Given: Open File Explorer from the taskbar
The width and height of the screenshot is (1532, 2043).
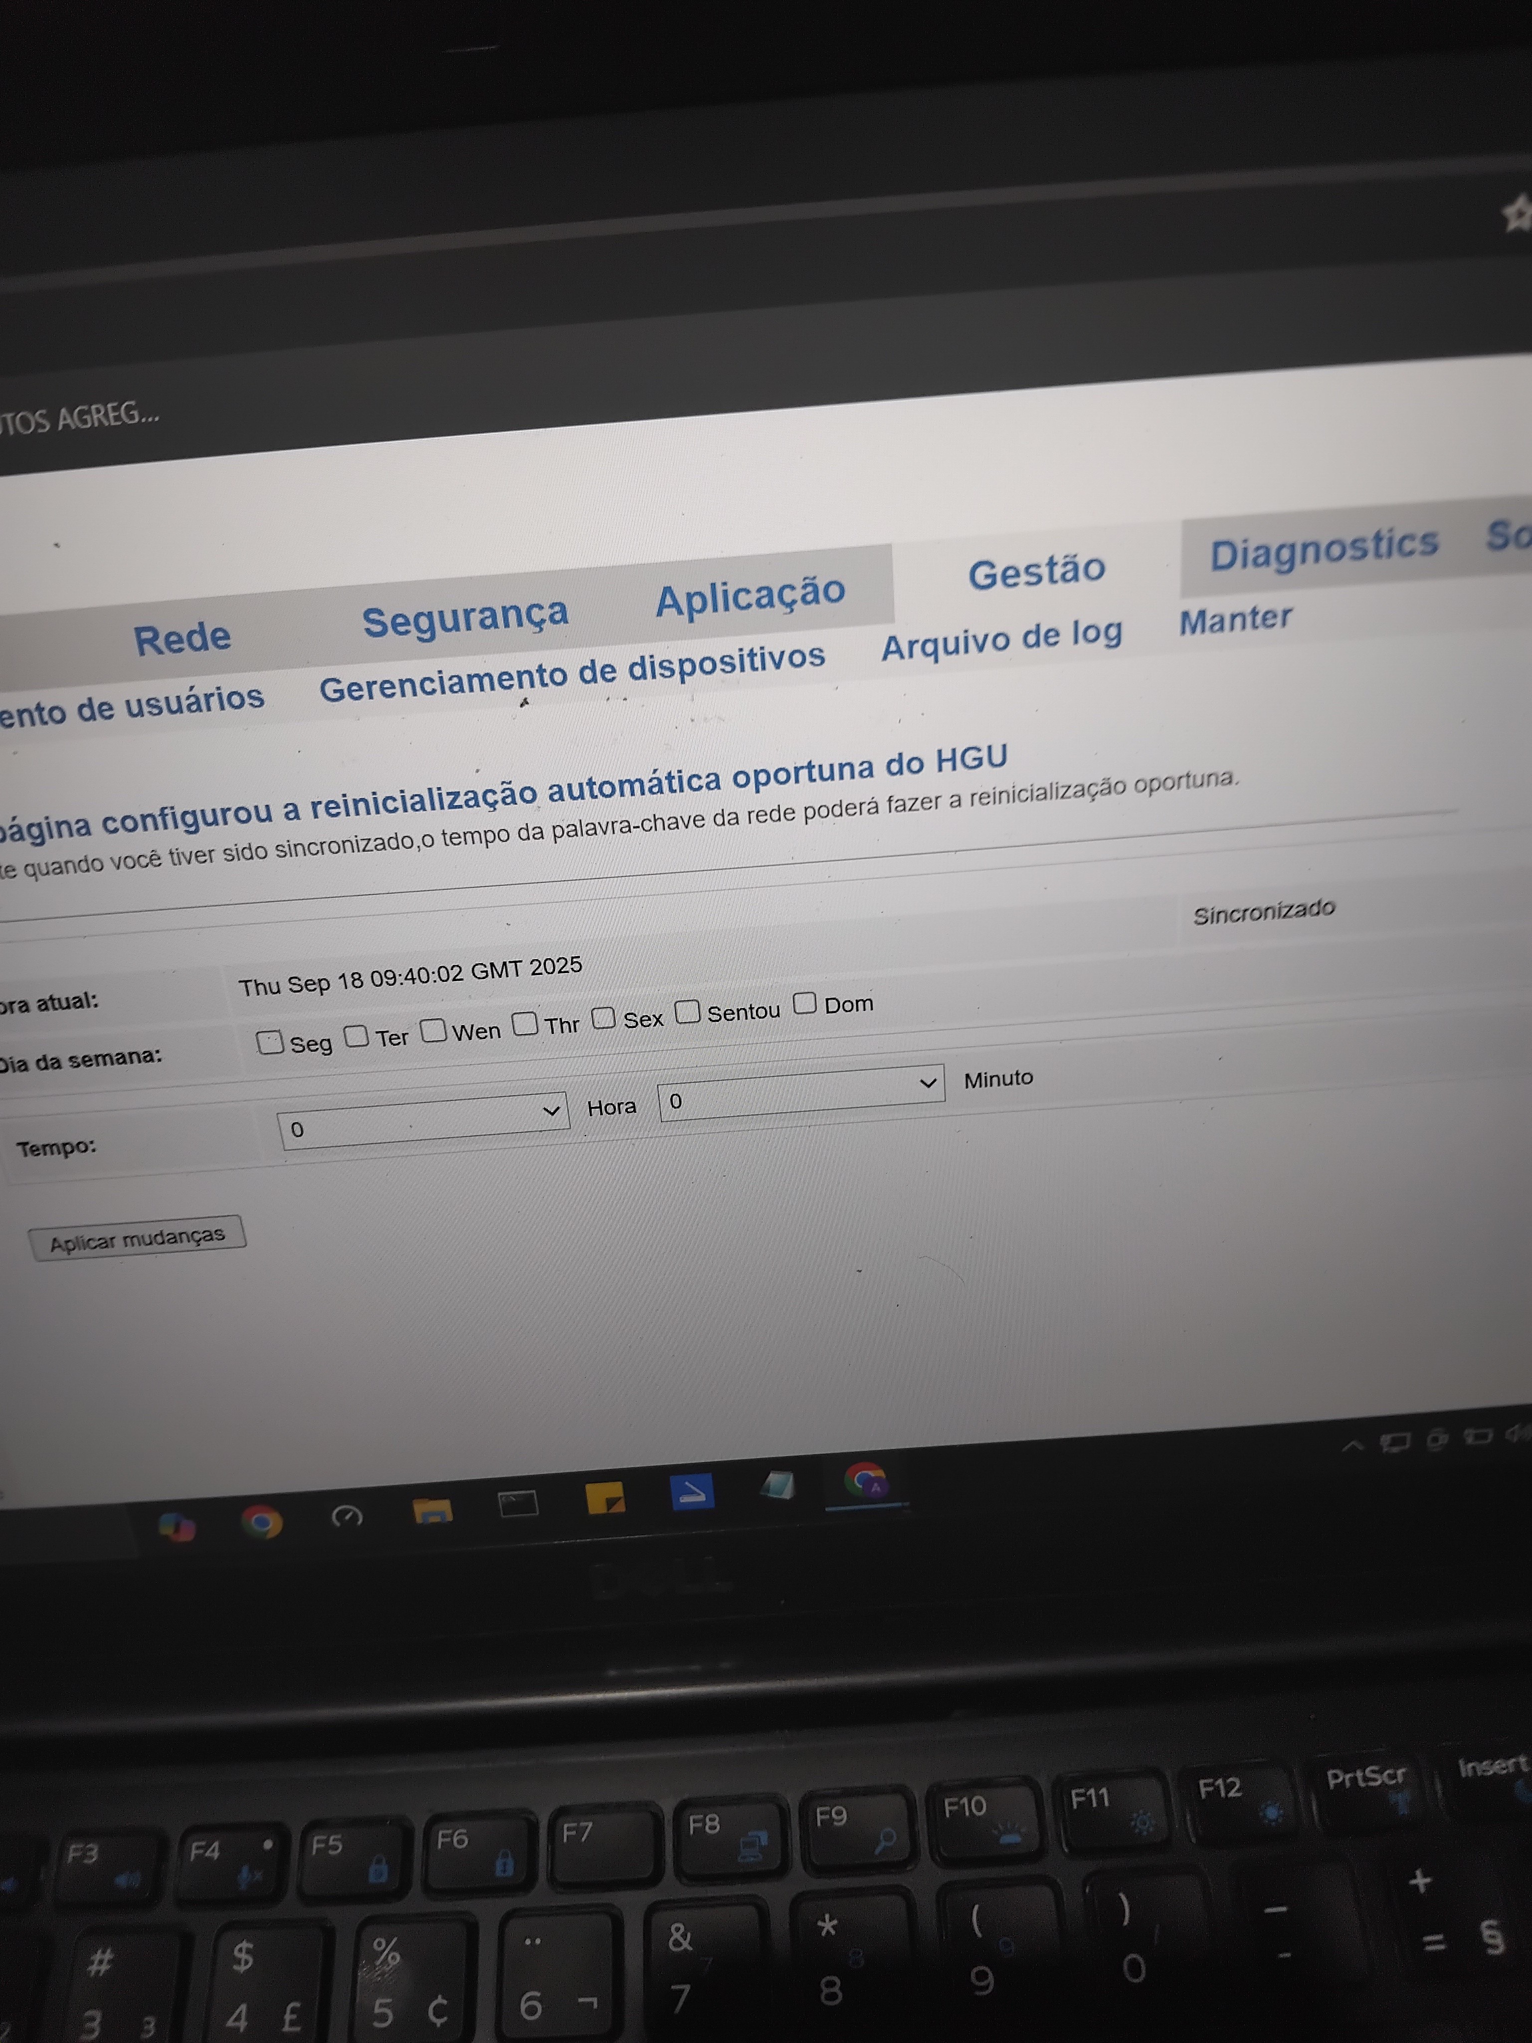Looking at the screenshot, I should [x=432, y=1512].
